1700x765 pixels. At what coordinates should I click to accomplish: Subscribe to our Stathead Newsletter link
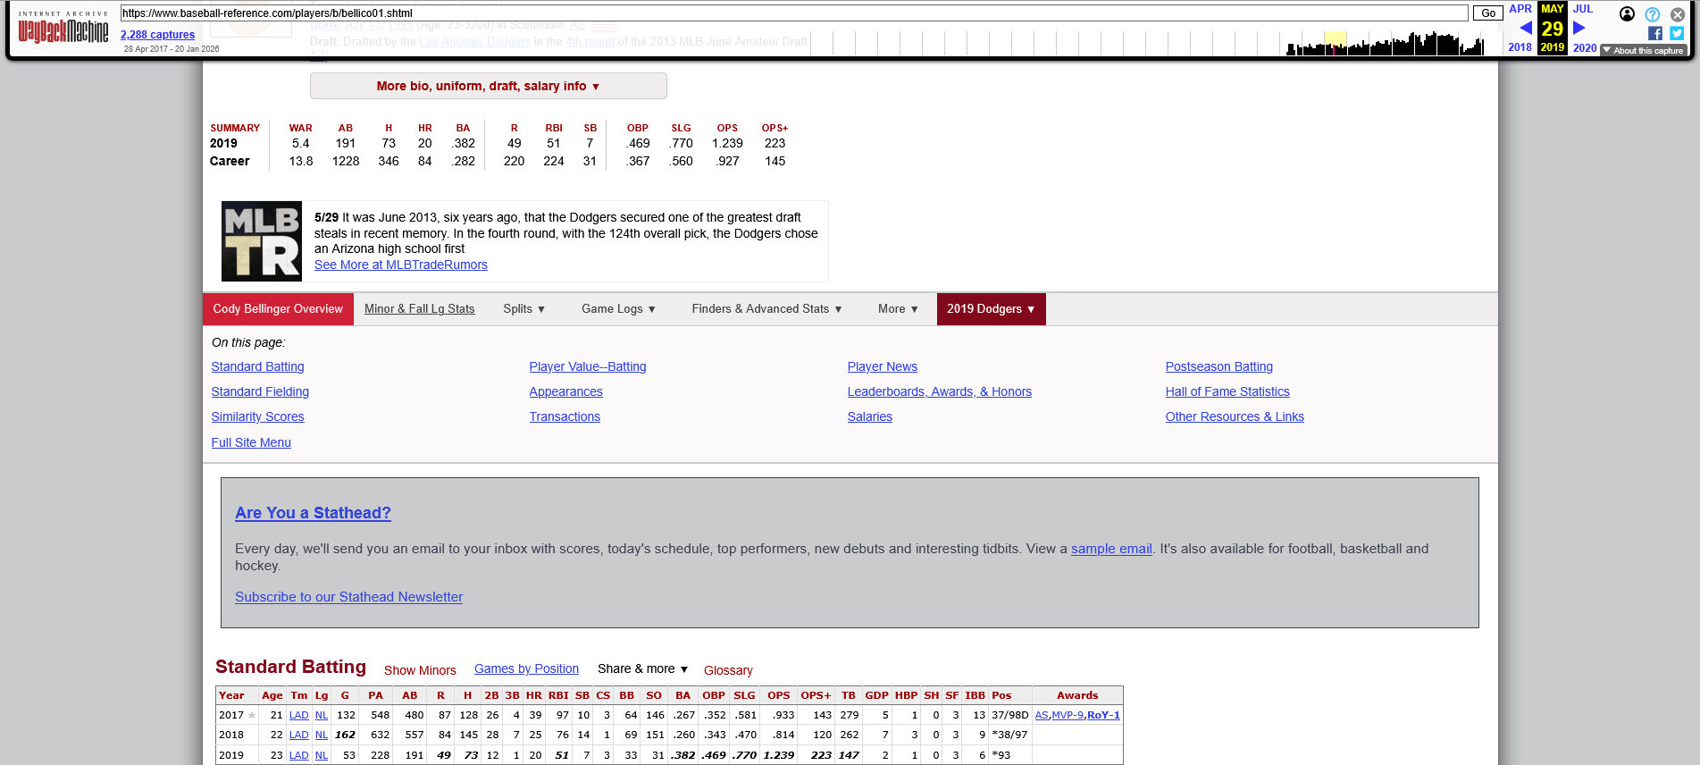(348, 597)
